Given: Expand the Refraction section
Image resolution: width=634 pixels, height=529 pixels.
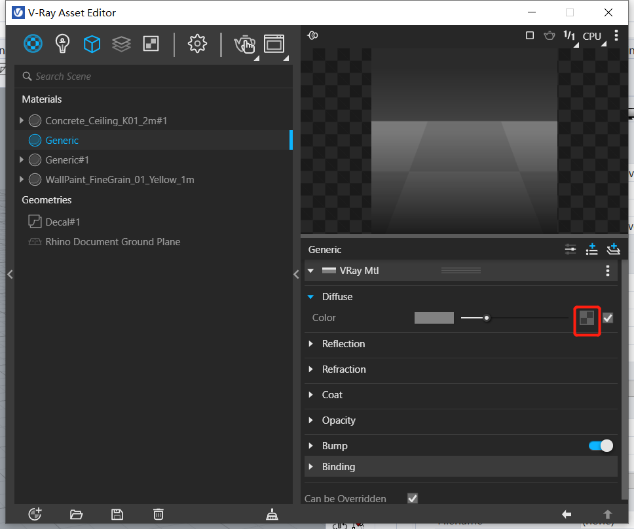Looking at the screenshot, I should pyautogui.click(x=310, y=369).
